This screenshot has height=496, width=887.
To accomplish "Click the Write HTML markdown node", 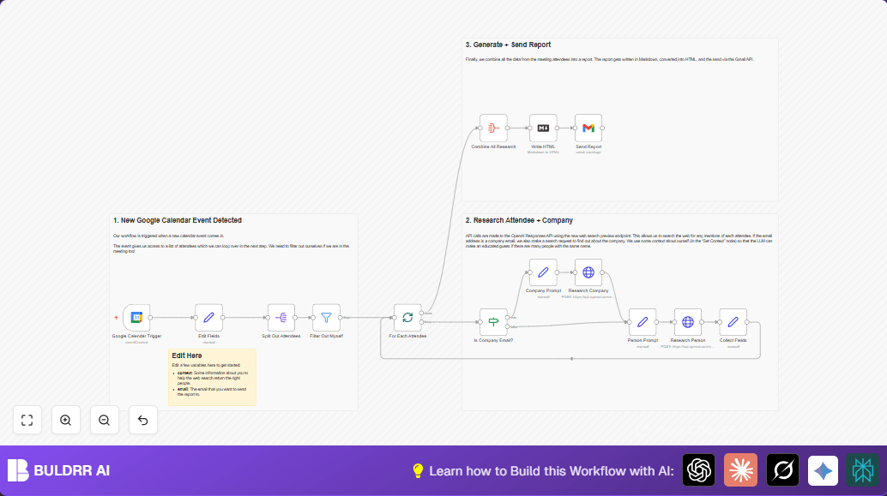I will pyautogui.click(x=543, y=128).
